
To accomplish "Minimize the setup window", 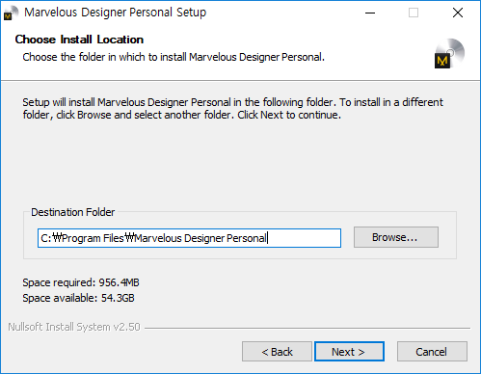I will (370, 13).
